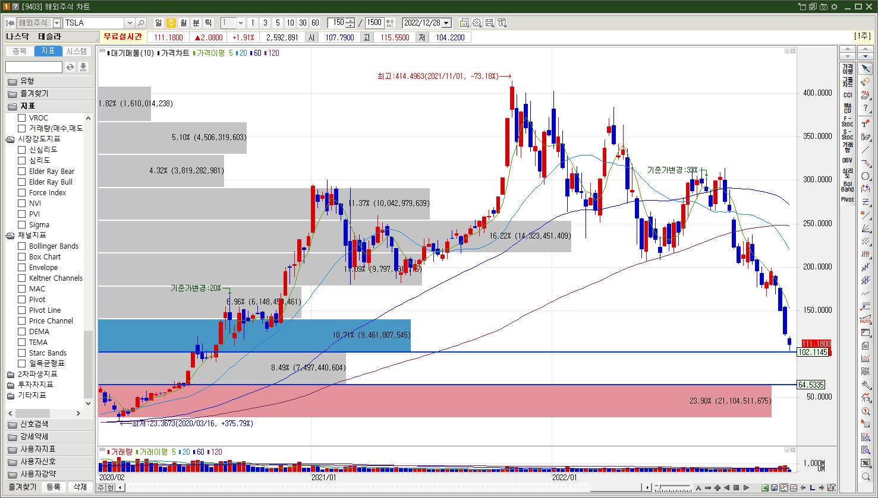Viewport: 878px width, 498px height.
Task: Open the 해외주식 market type dropdown
Action: (x=56, y=23)
